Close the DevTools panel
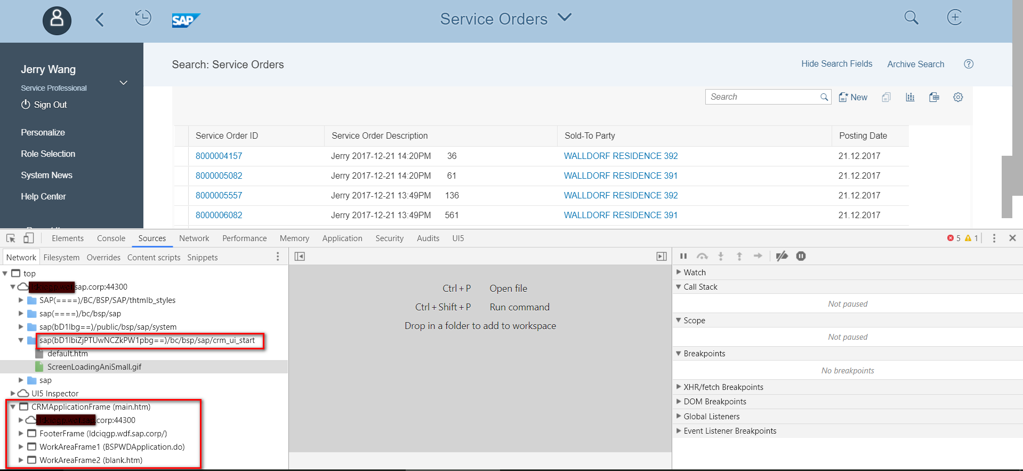The image size is (1023, 471). pyautogui.click(x=1012, y=238)
